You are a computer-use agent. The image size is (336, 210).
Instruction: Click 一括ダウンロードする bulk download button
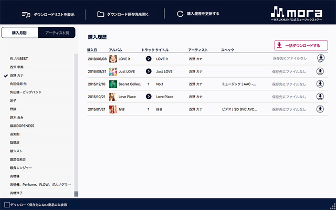301,46
